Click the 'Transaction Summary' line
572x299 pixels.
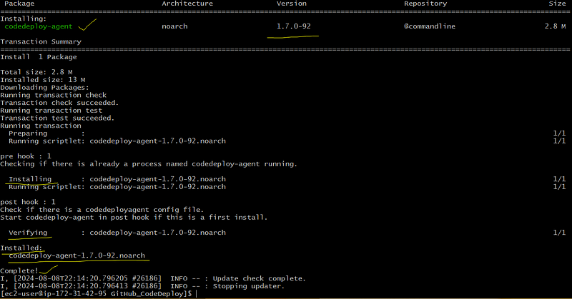41,41
